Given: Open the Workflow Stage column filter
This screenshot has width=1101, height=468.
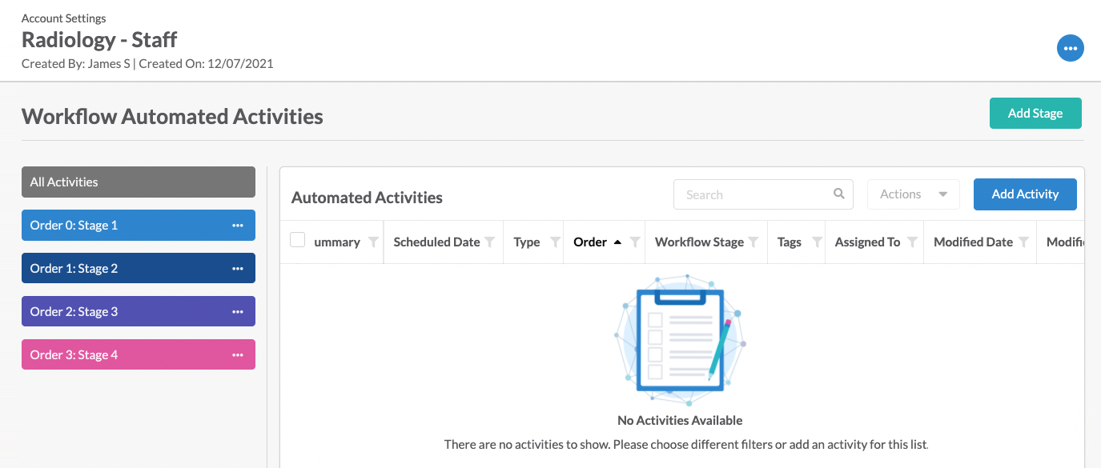Looking at the screenshot, I should (753, 242).
